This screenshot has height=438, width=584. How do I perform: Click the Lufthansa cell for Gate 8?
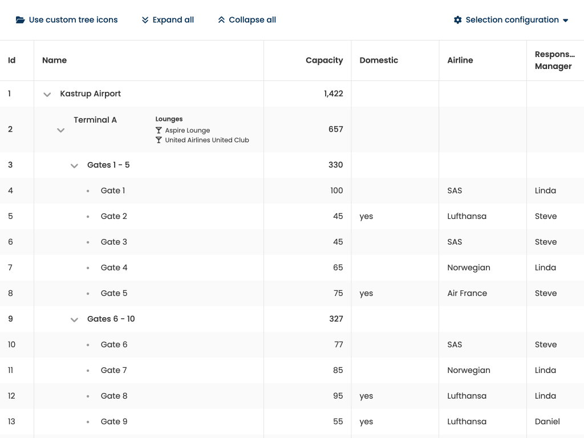click(467, 396)
